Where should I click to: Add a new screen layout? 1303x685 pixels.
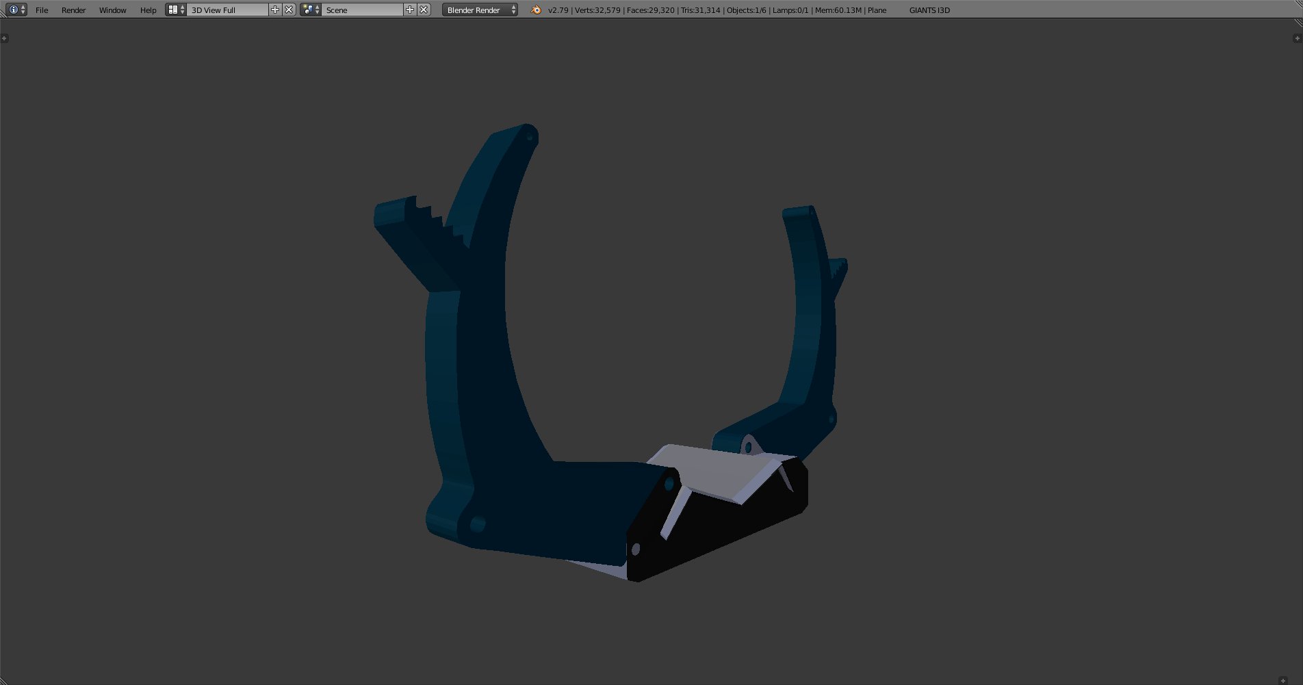click(275, 10)
